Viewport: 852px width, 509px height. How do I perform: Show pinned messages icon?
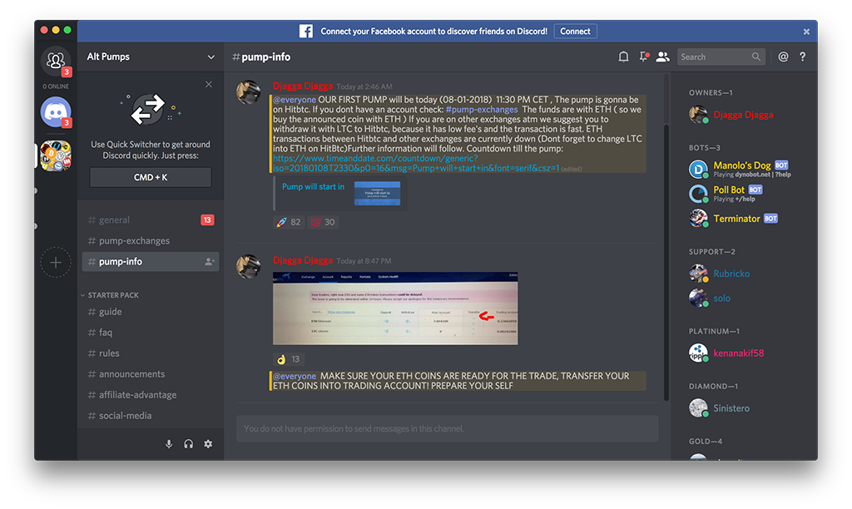pos(643,57)
